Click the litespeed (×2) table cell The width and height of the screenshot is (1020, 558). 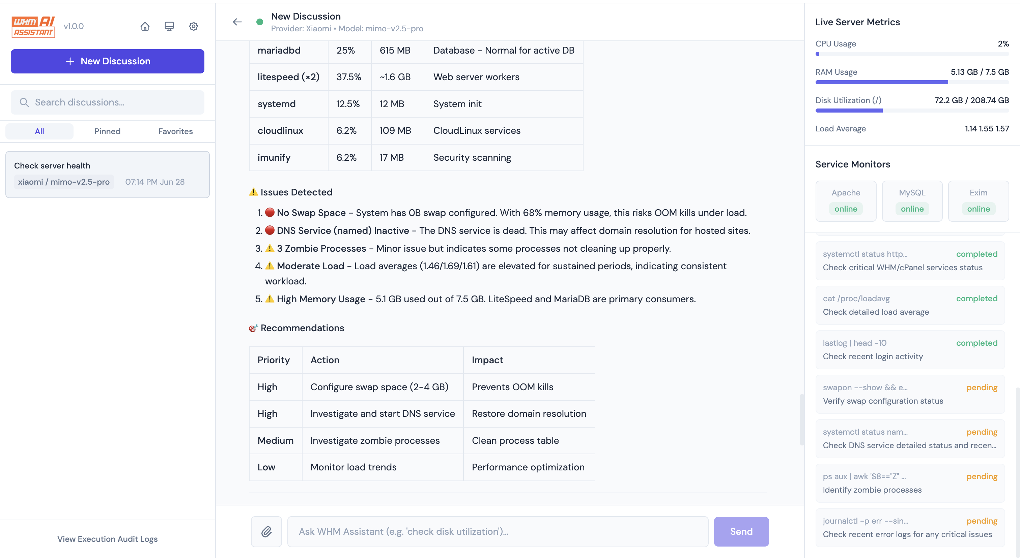288,77
